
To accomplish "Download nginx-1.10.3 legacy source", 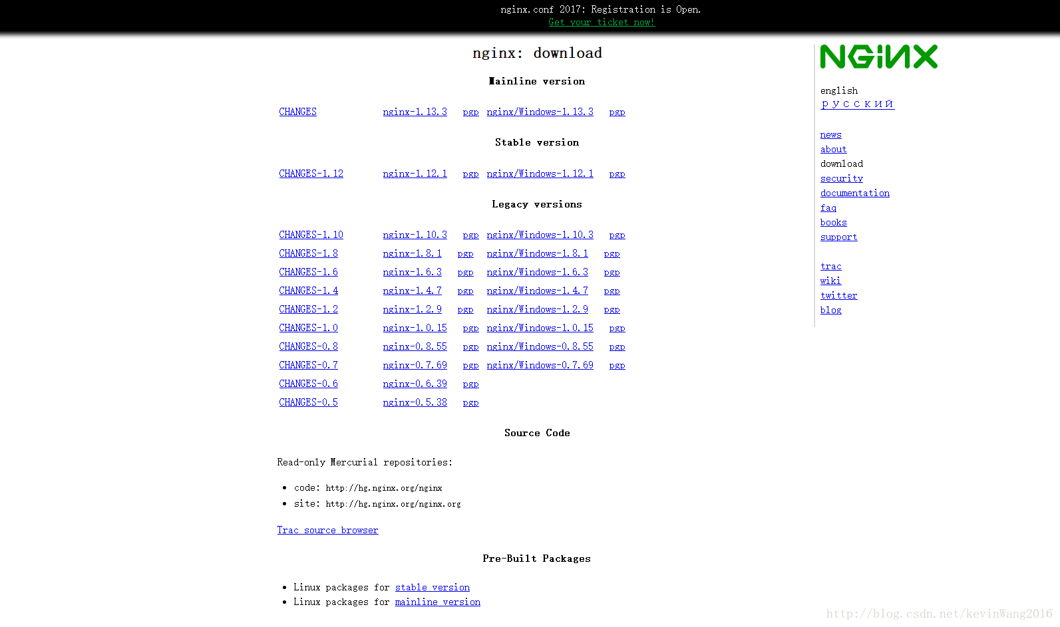I will point(415,235).
